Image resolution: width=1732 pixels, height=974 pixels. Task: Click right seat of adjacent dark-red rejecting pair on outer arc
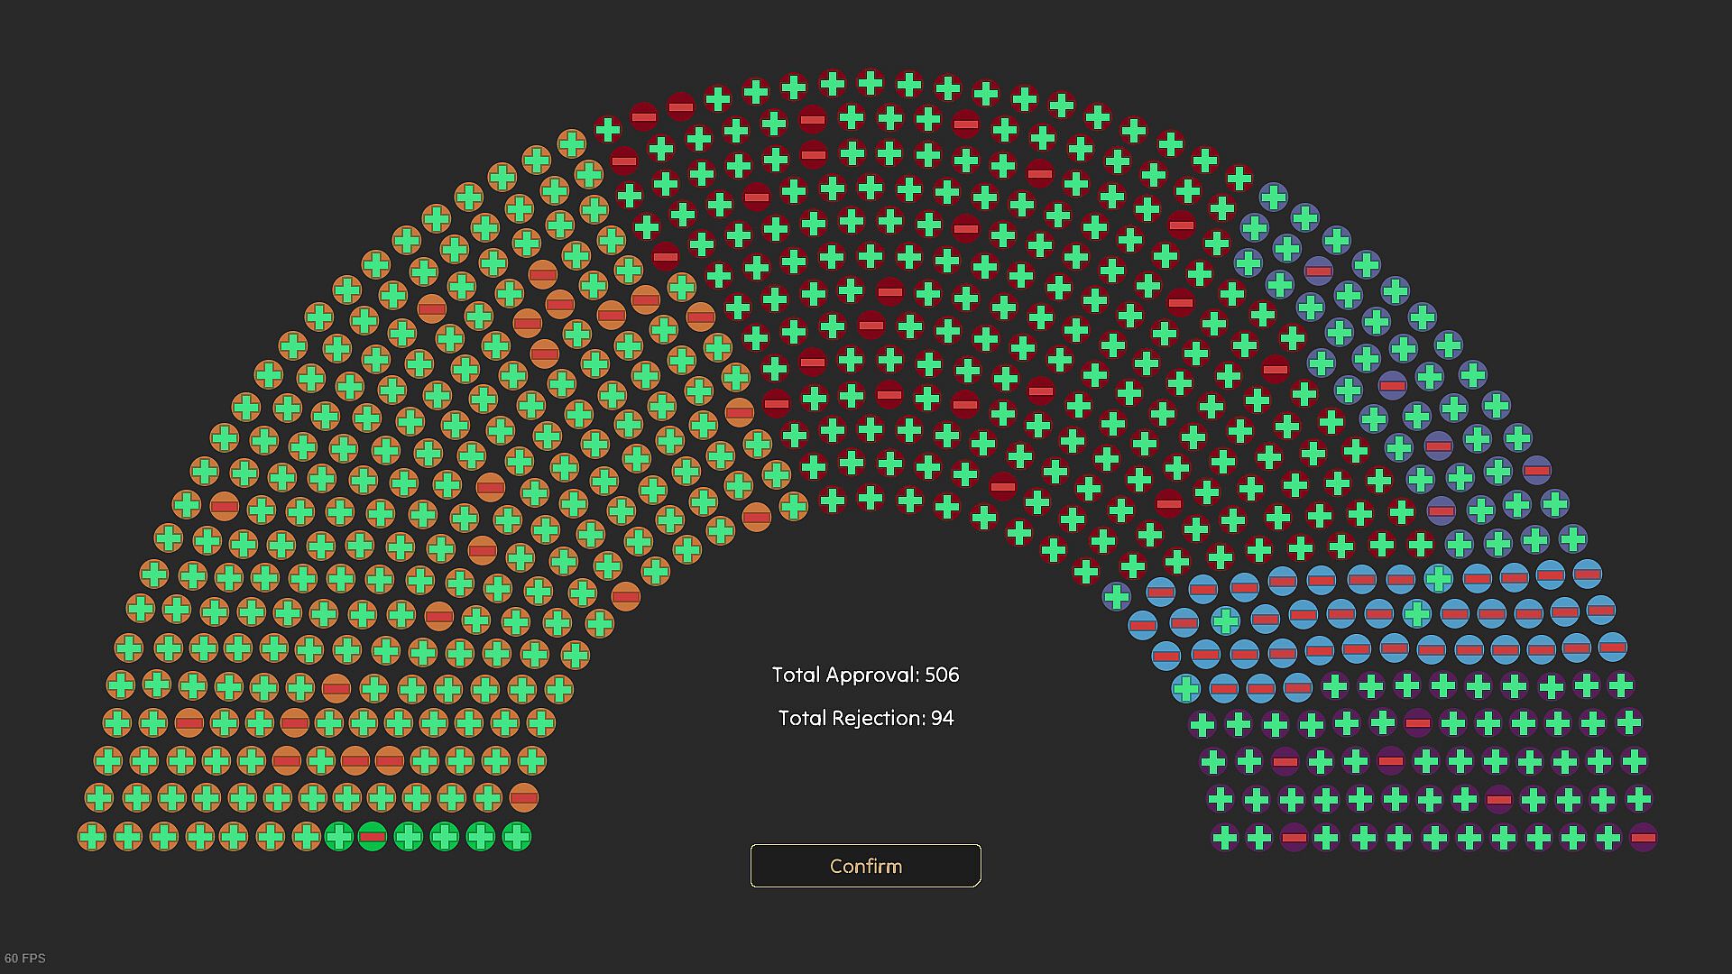681,106
